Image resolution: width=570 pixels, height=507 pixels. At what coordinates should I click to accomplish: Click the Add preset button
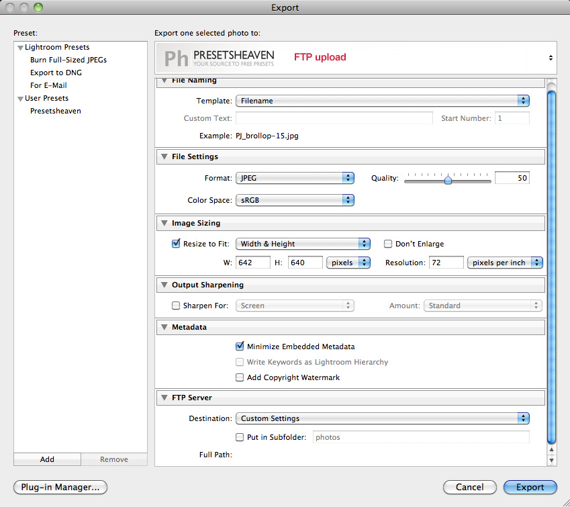coord(47,459)
